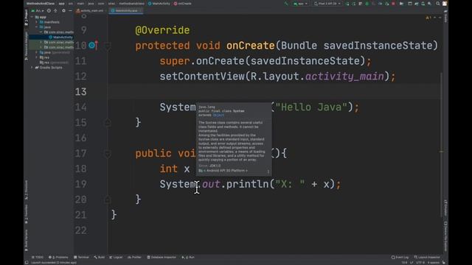Click the red Stop button in toolbar
Viewport: 472px width, 265px height.
point(393,4)
